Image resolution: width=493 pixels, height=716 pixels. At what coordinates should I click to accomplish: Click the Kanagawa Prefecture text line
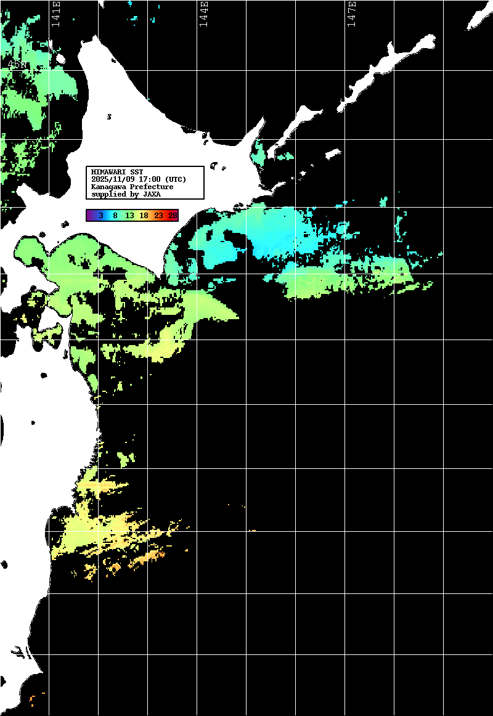[132, 187]
